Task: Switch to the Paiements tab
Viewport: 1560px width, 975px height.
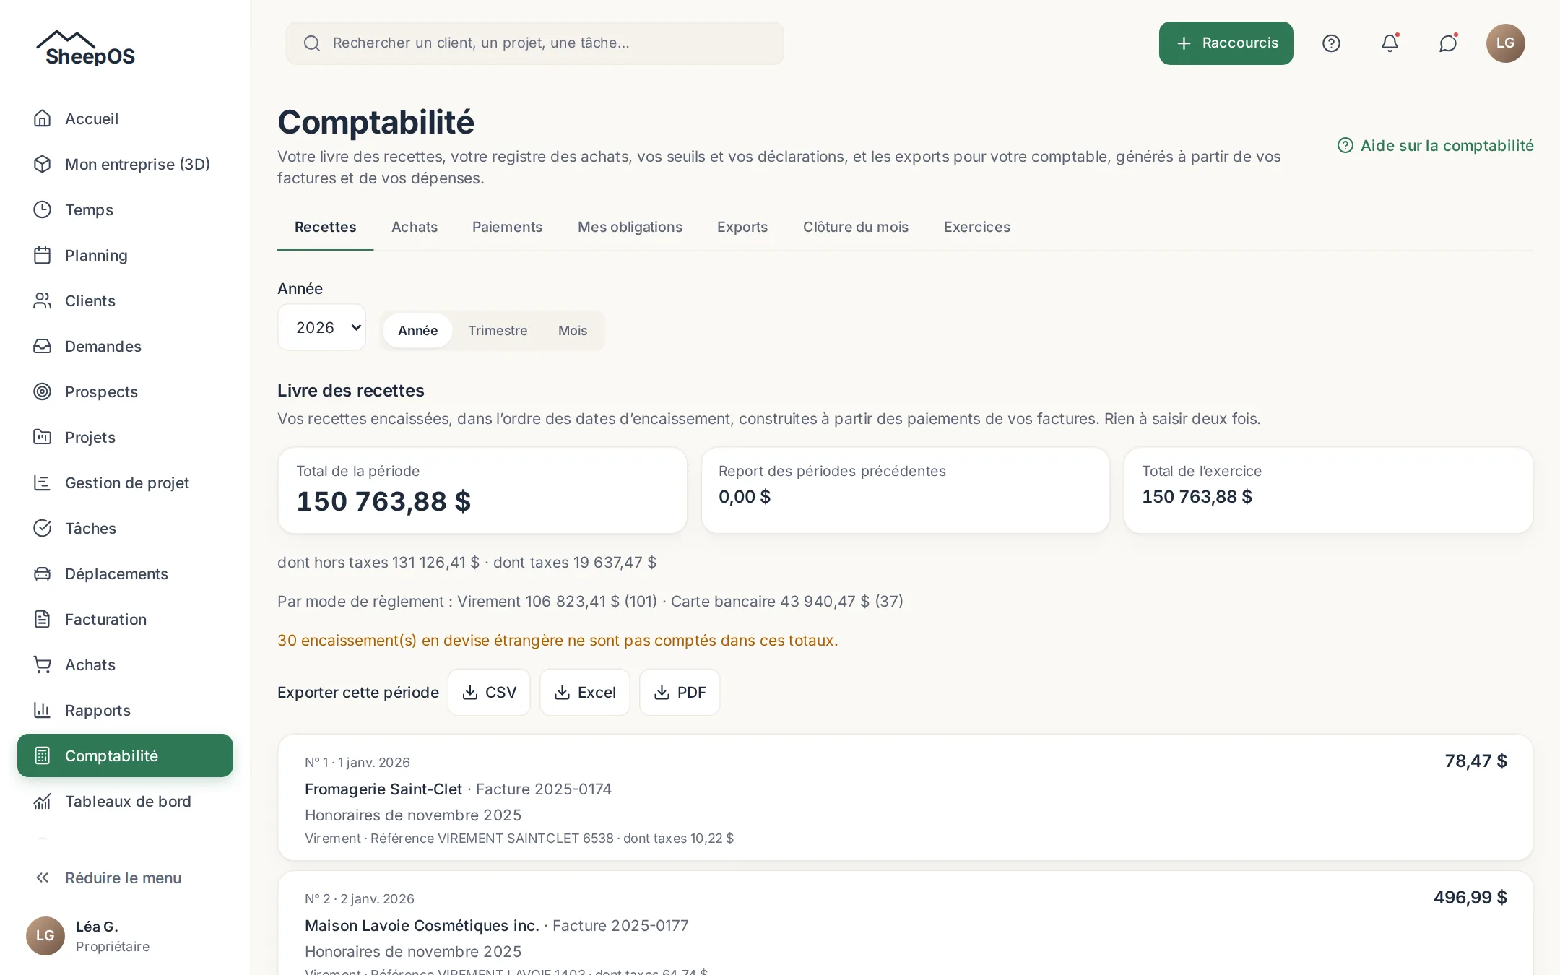Action: (x=507, y=227)
